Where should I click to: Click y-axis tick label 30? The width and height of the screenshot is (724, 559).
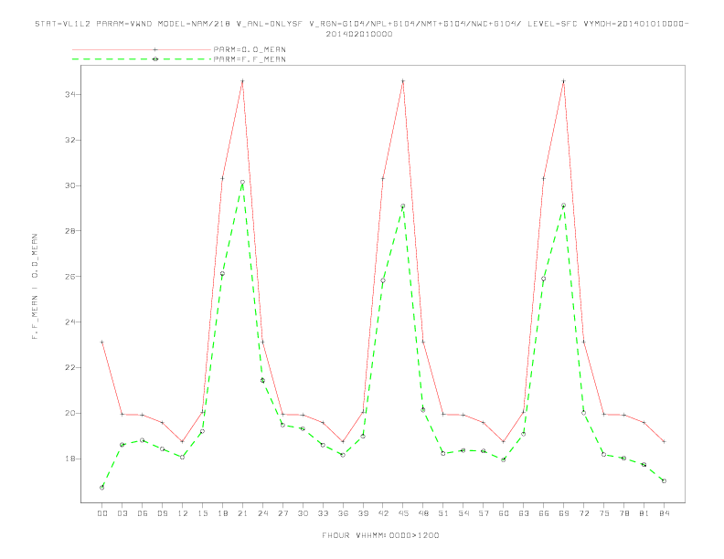tap(70, 185)
